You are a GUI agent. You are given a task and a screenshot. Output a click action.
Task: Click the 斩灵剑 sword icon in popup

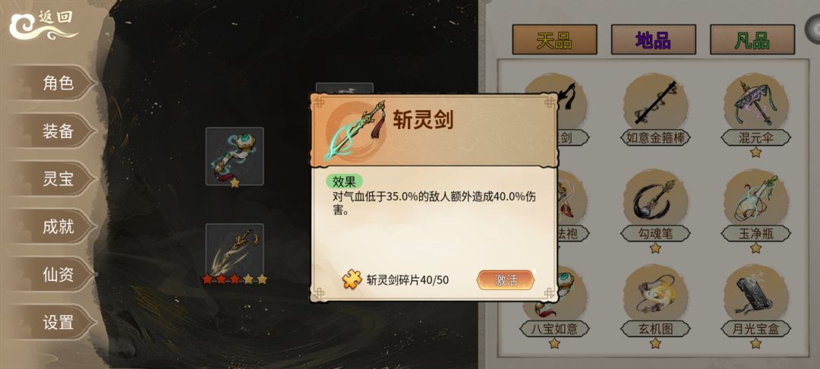[x=354, y=131]
